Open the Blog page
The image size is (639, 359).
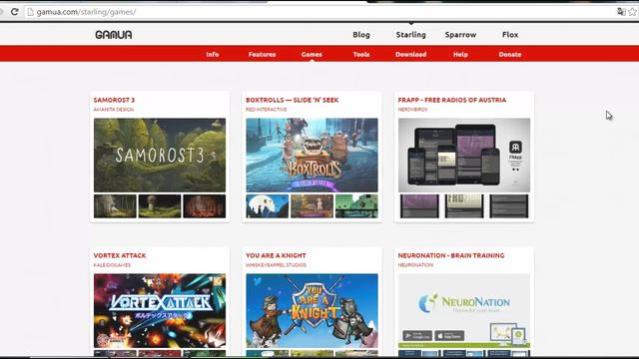[x=361, y=35]
